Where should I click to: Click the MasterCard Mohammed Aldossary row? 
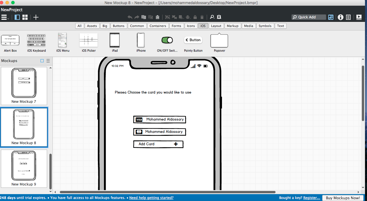click(160, 132)
